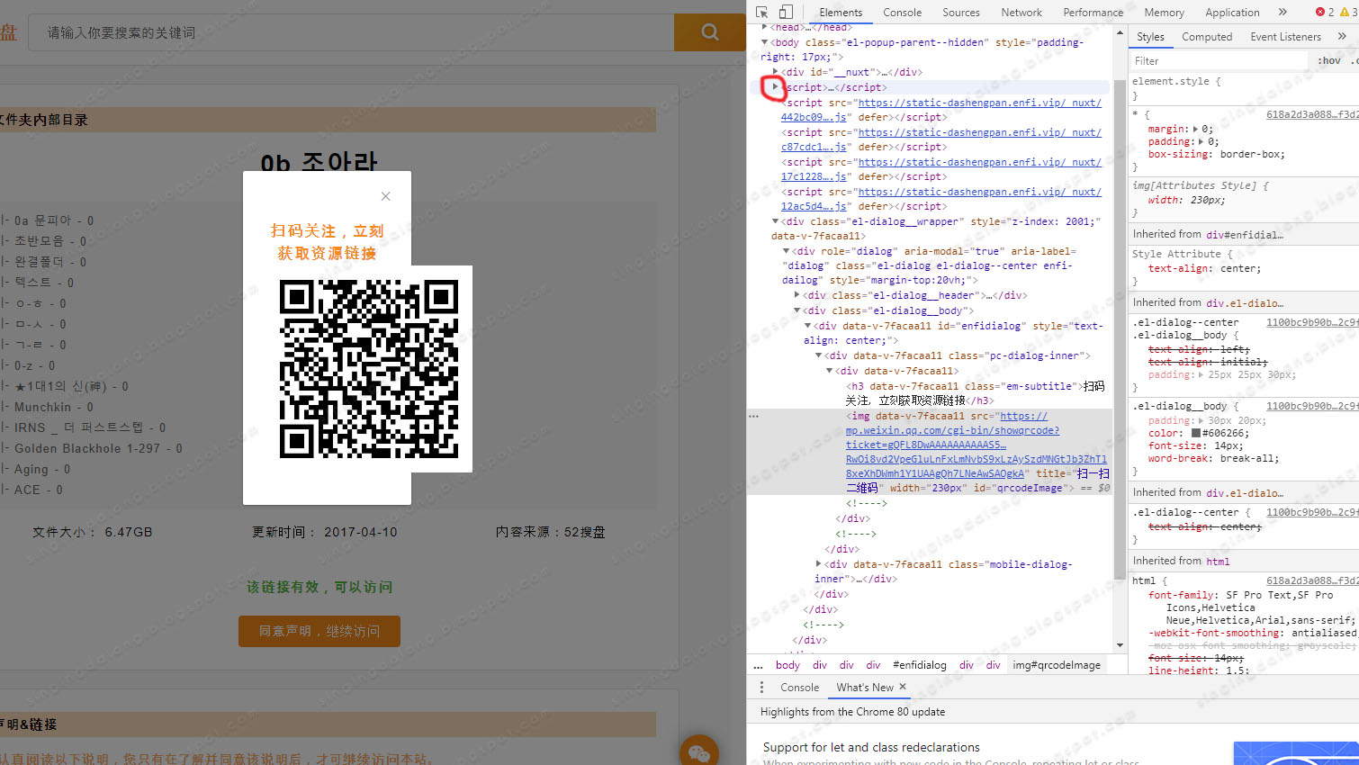This screenshot has width=1359, height=765.
Task: Toggle the device toolbar in DevTools
Action: pyautogui.click(x=786, y=12)
